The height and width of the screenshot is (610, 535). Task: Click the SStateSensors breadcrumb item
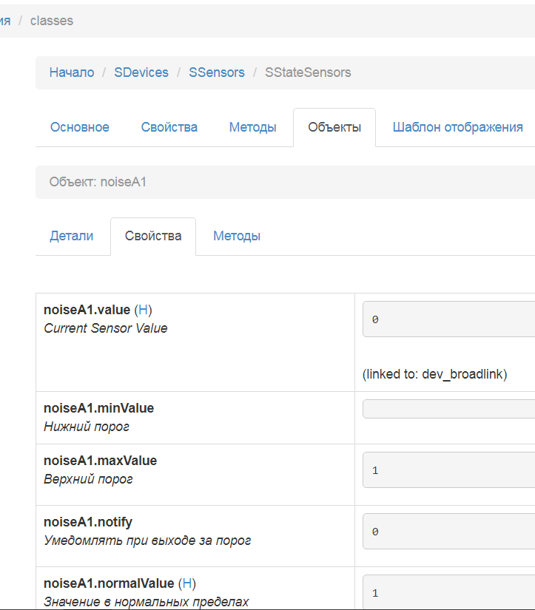(x=308, y=72)
